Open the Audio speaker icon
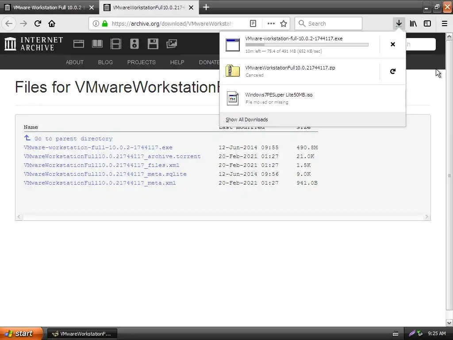Screen dimensions: 453x340 [134, 44]
